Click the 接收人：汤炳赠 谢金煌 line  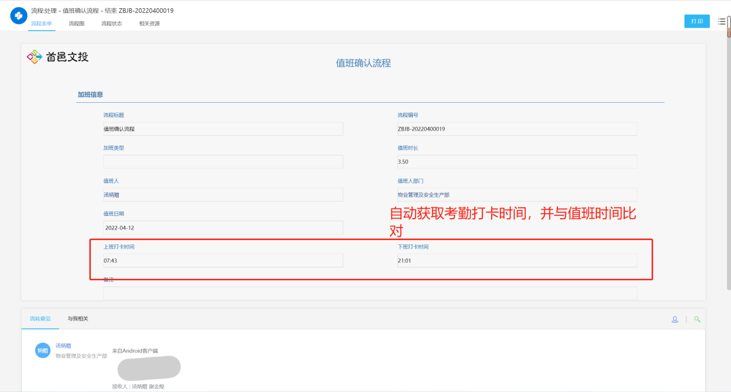pyautogui.click(x=138, y=387)
